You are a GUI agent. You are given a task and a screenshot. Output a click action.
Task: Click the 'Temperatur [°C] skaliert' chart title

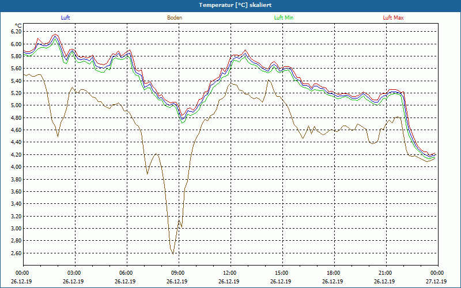click(x=235, y=5)
